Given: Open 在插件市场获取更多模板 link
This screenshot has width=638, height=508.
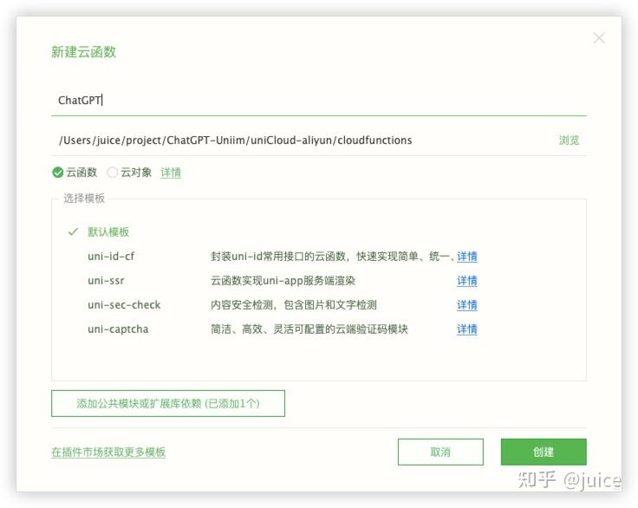Looking at the screenshot, I should (108, 453).
